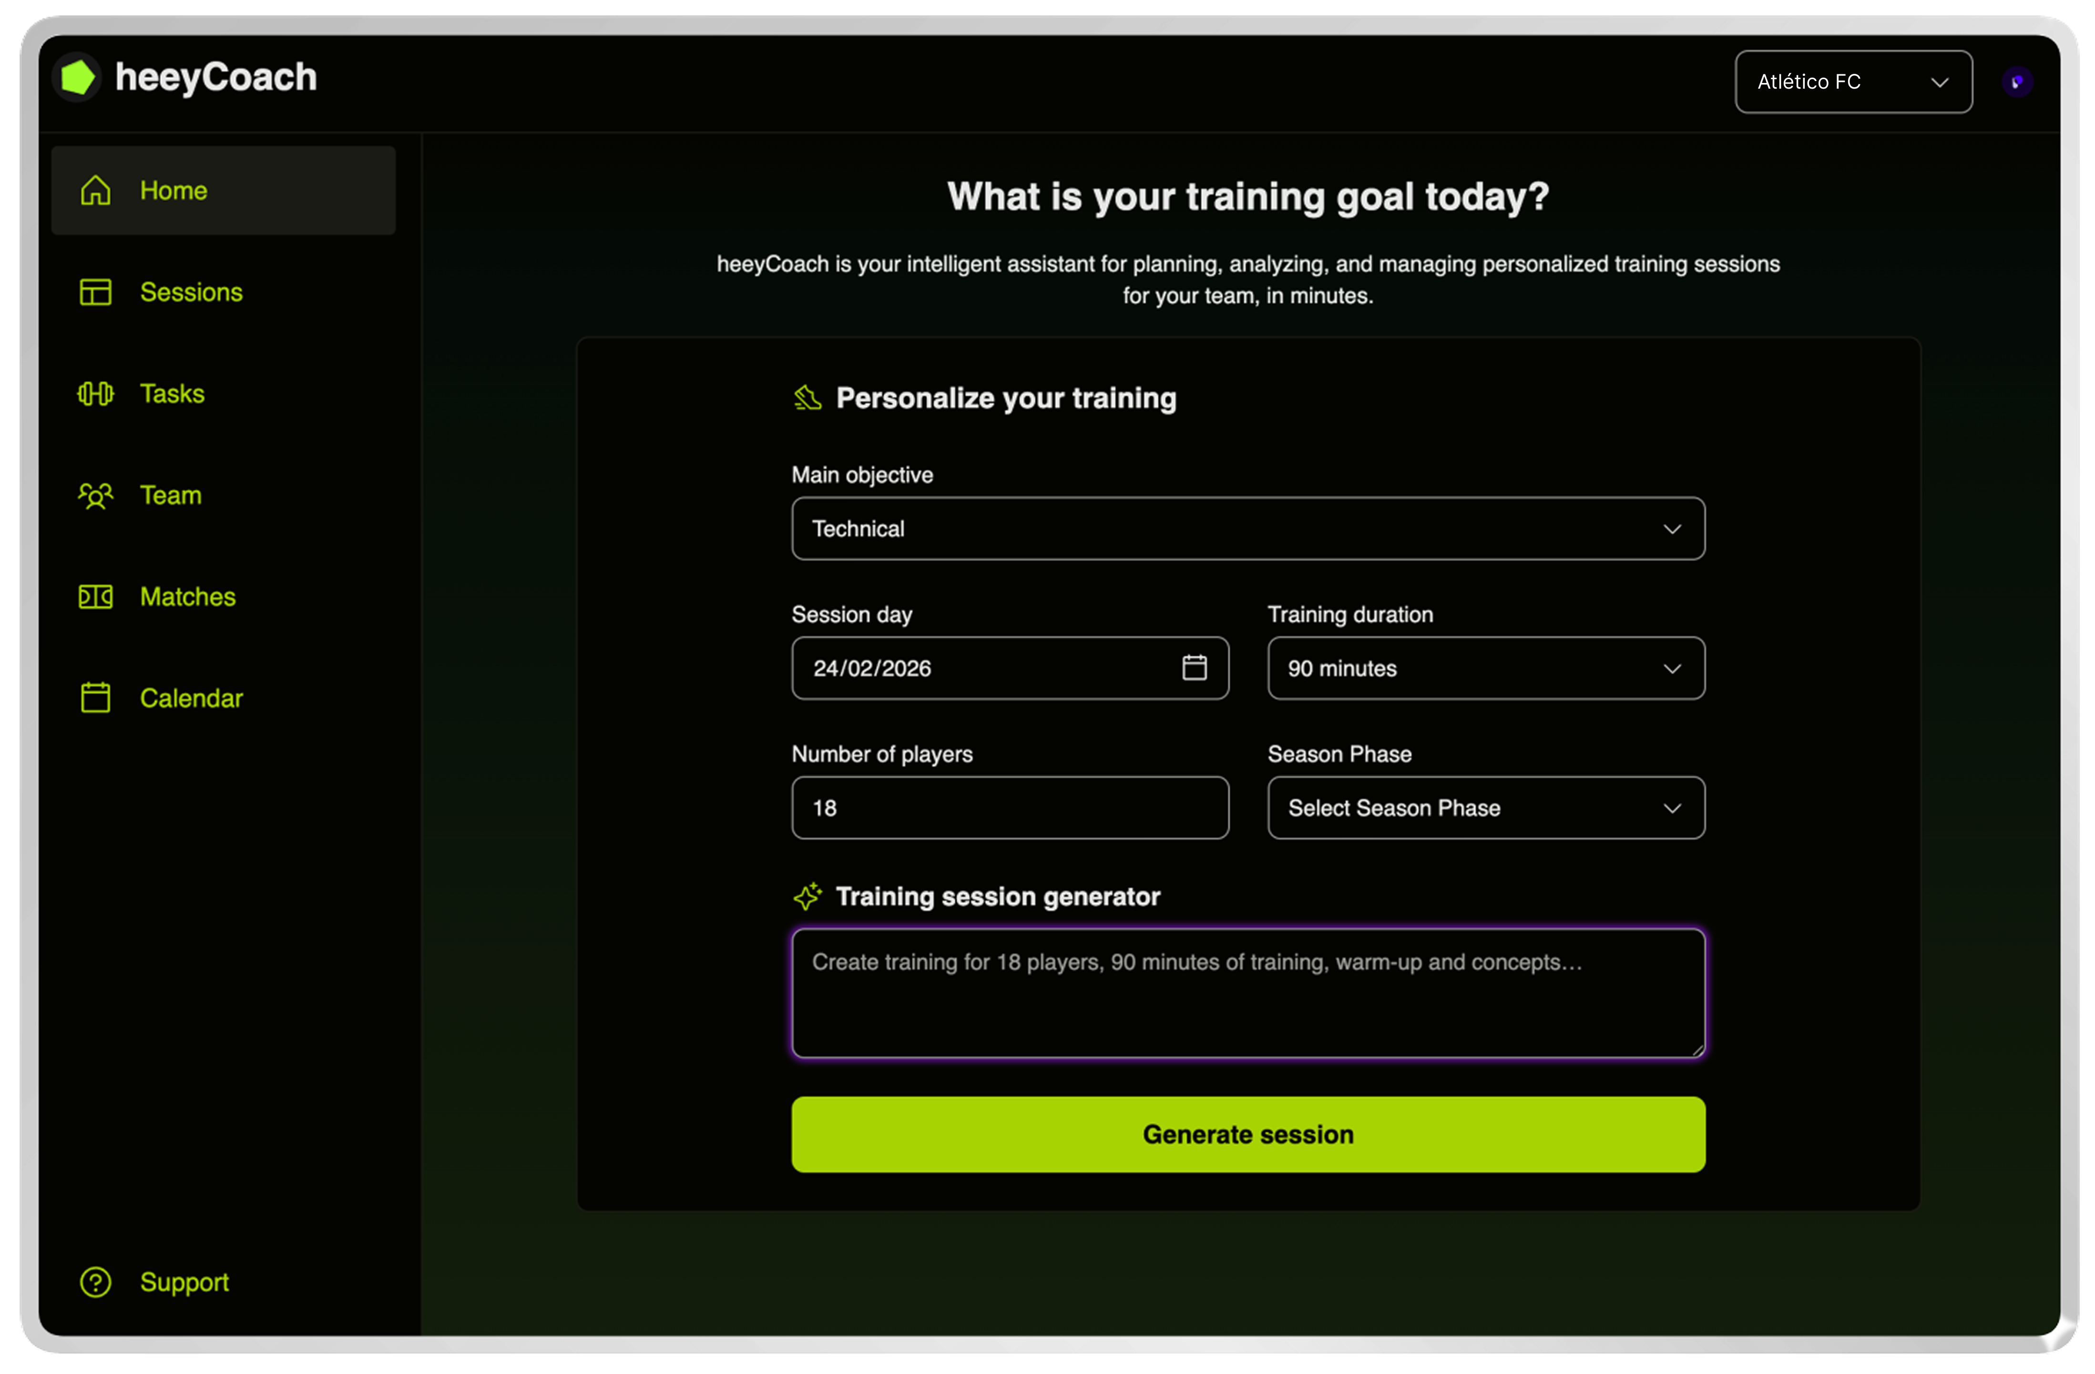Focus the Number of players field
The width and height of the screenshot is (2095, 1374).
pos(1010,808)
